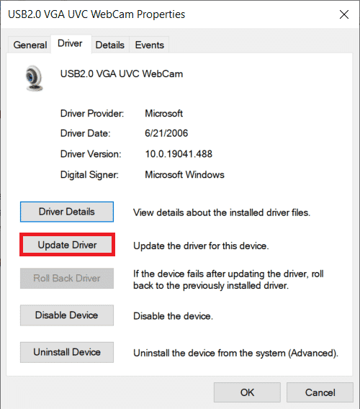Choose Uninstall Device

[67, 352]
